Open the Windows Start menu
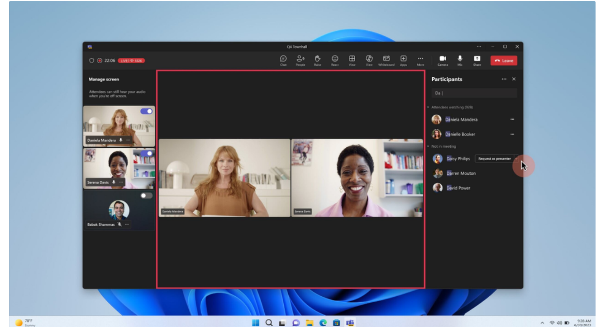This screenshot has width=596, height=327. [256, 322]
